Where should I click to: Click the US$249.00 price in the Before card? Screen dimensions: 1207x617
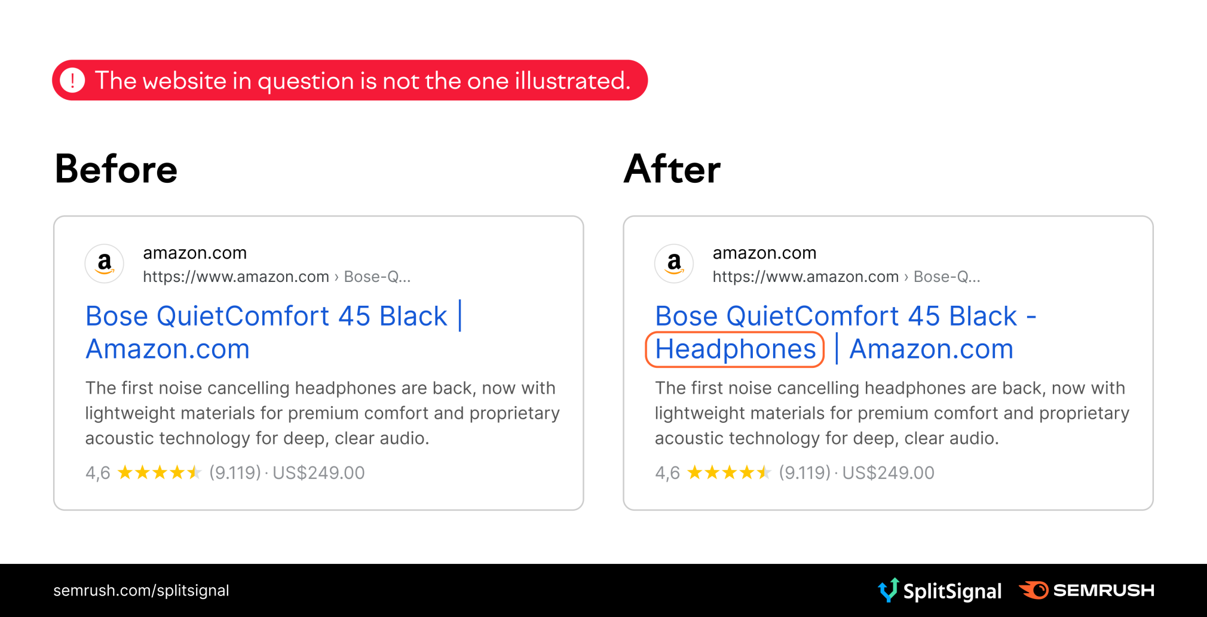click(x=318, y=473)
